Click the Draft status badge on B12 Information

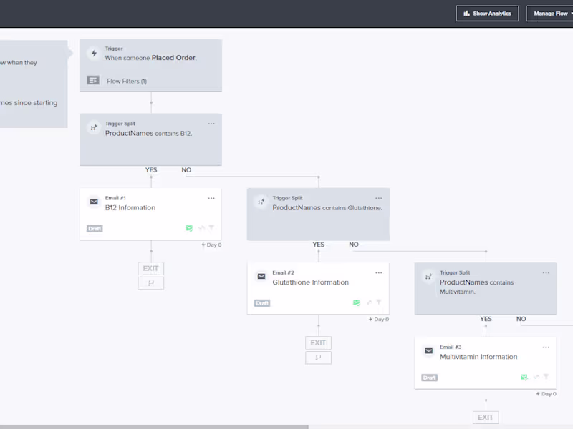click(95, 229)
